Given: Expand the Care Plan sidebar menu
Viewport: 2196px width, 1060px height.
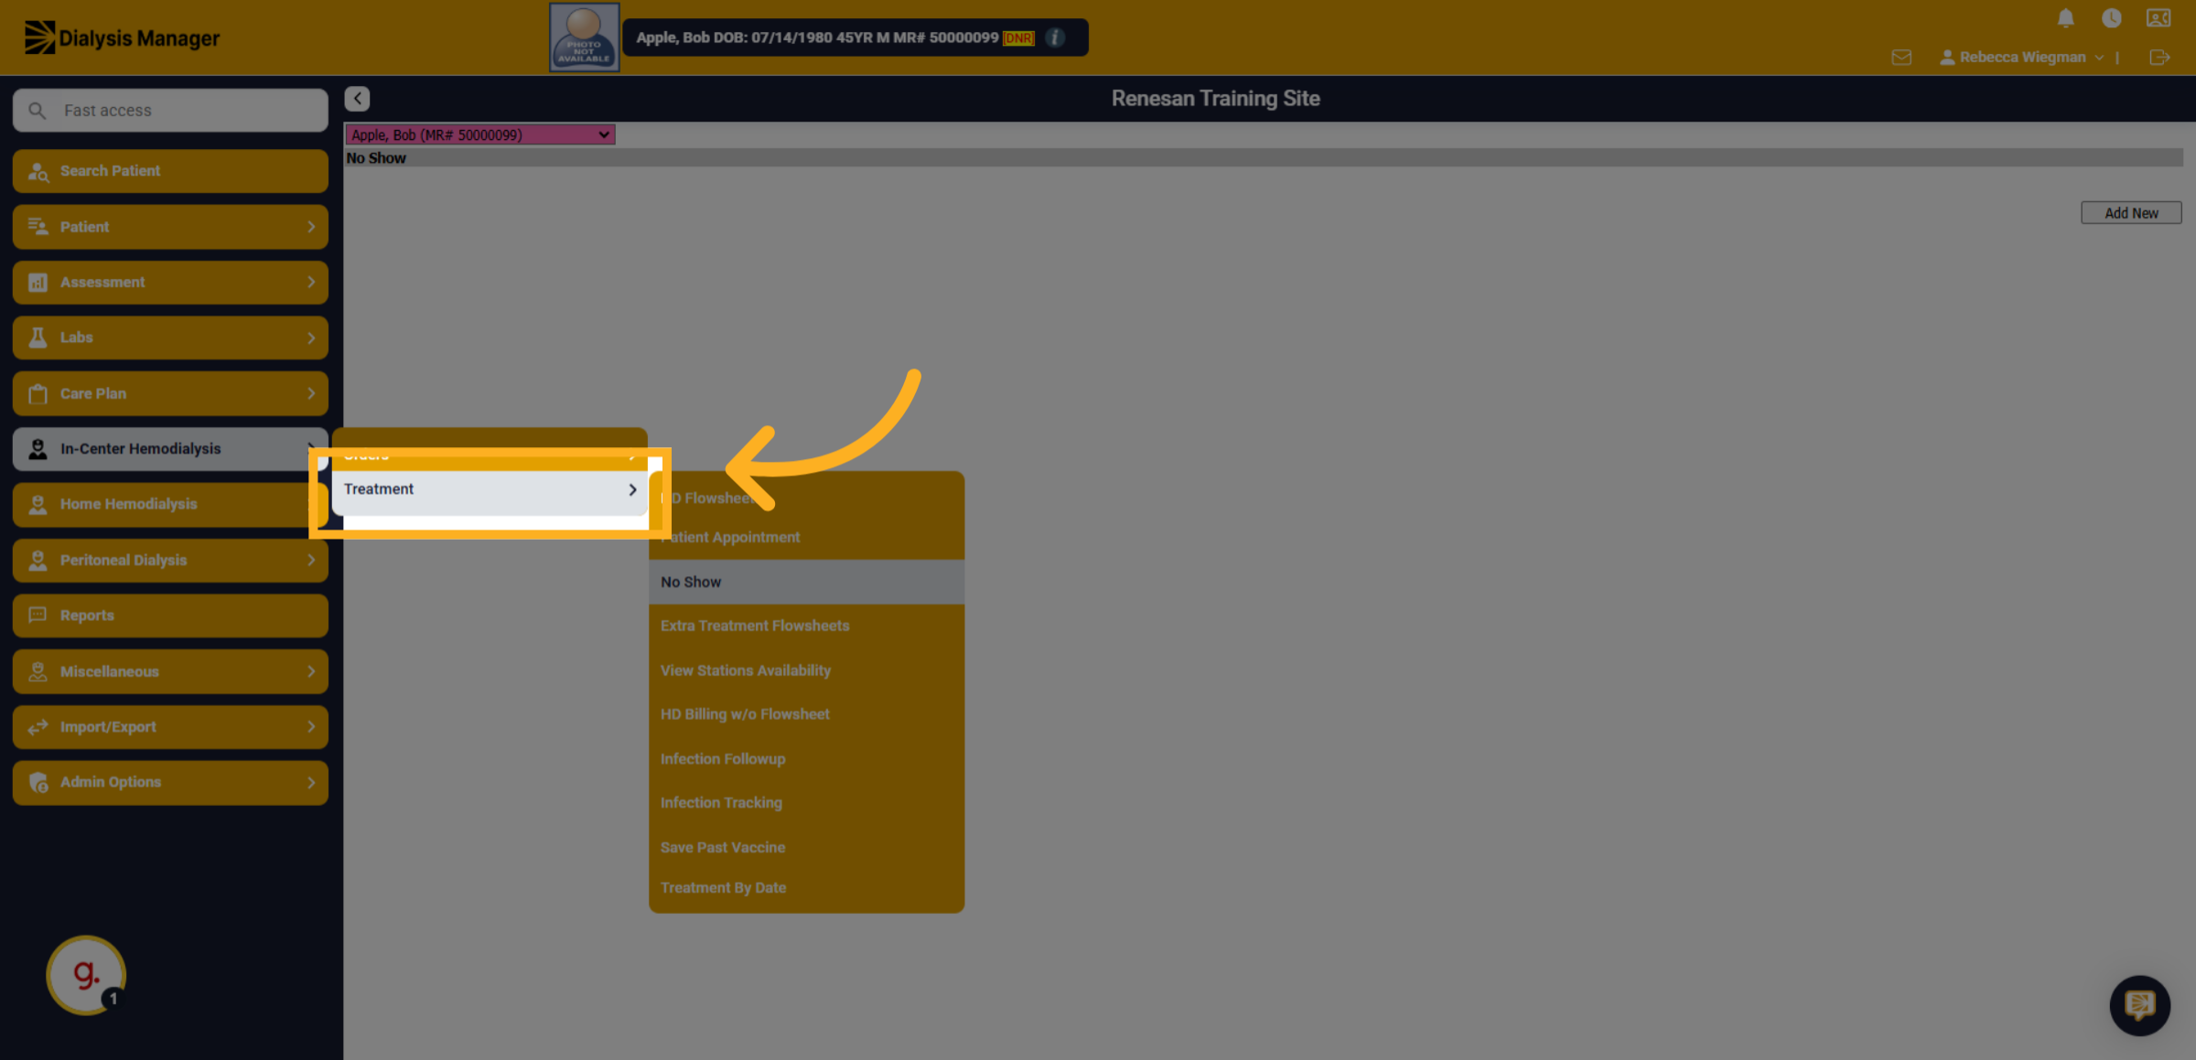Looking at the screenshot, I should (x=170, y=393).
